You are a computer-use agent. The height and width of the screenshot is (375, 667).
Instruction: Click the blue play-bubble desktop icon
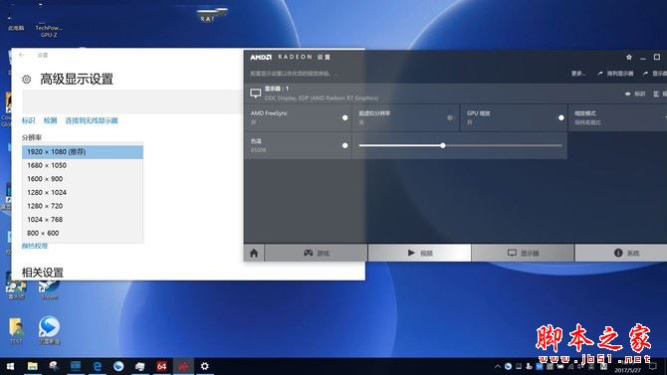[49, 330]
